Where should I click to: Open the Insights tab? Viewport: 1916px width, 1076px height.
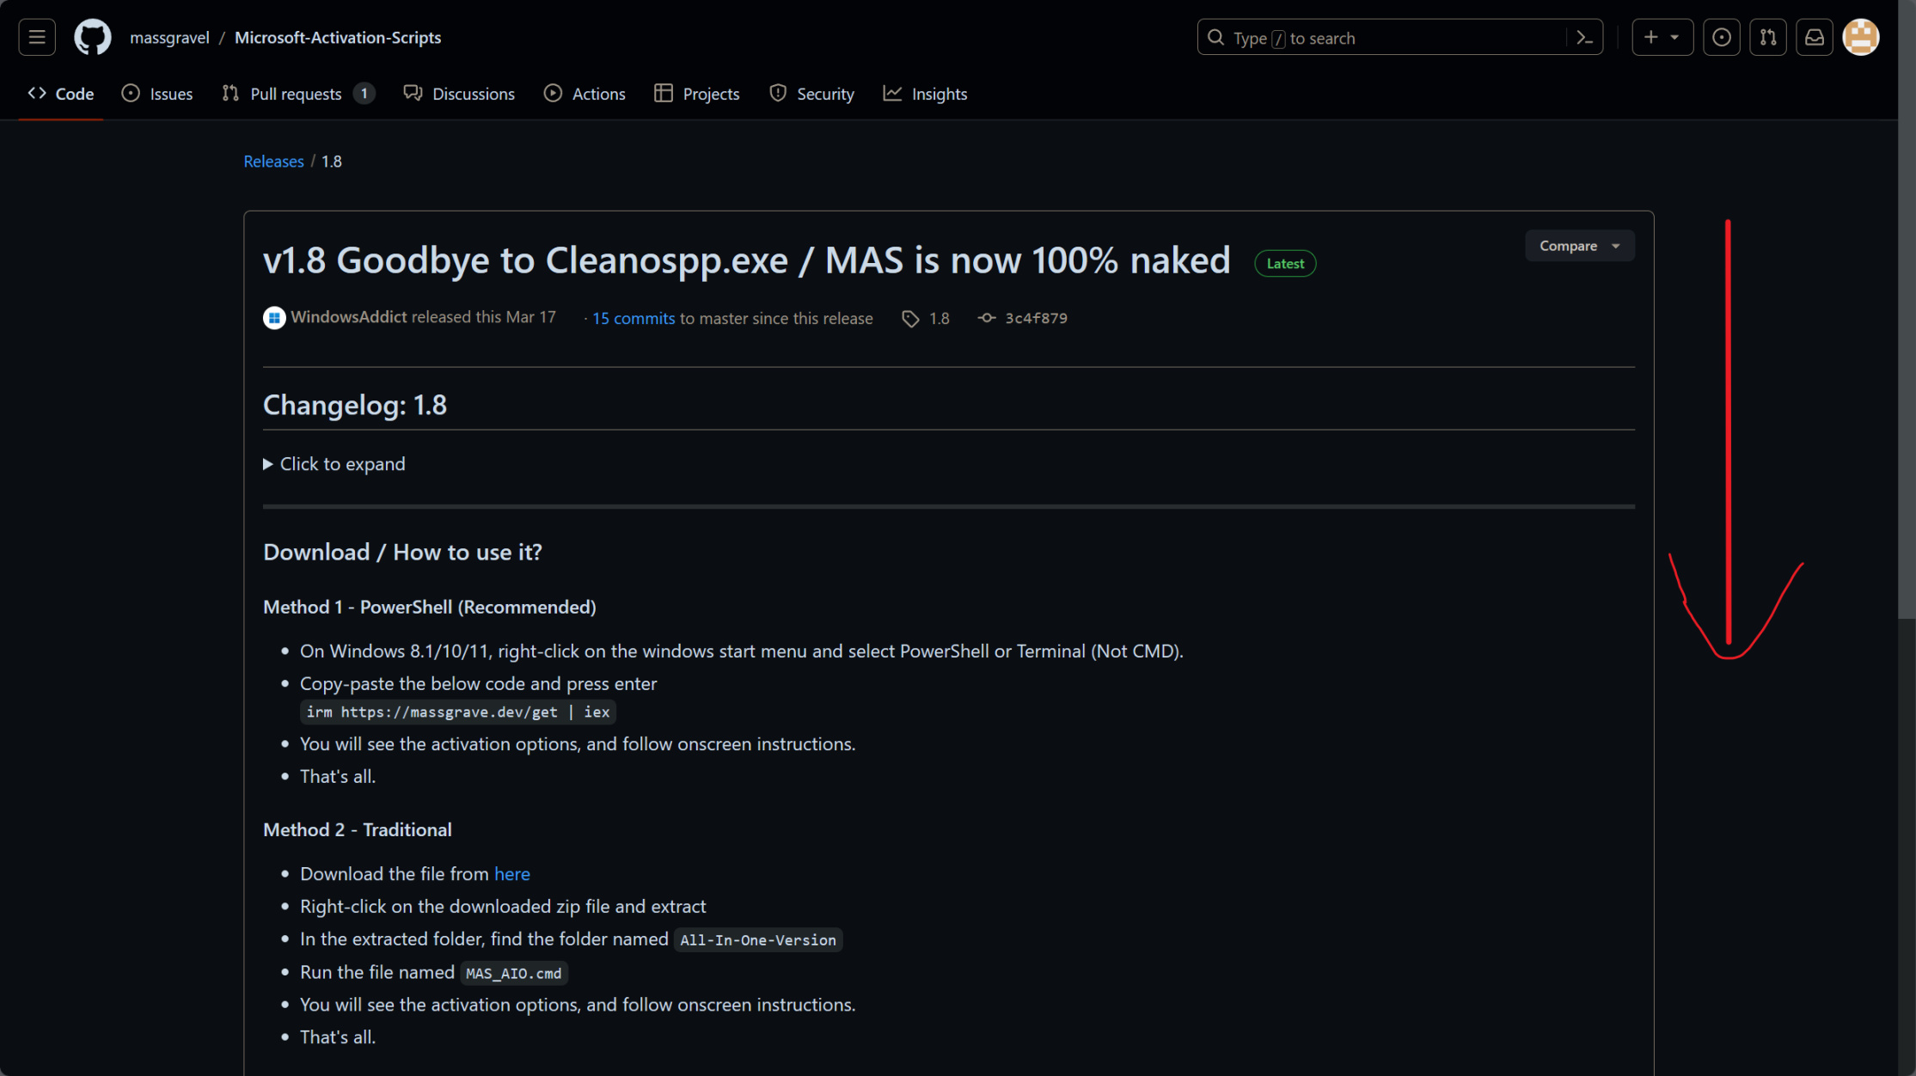[926, 94]
